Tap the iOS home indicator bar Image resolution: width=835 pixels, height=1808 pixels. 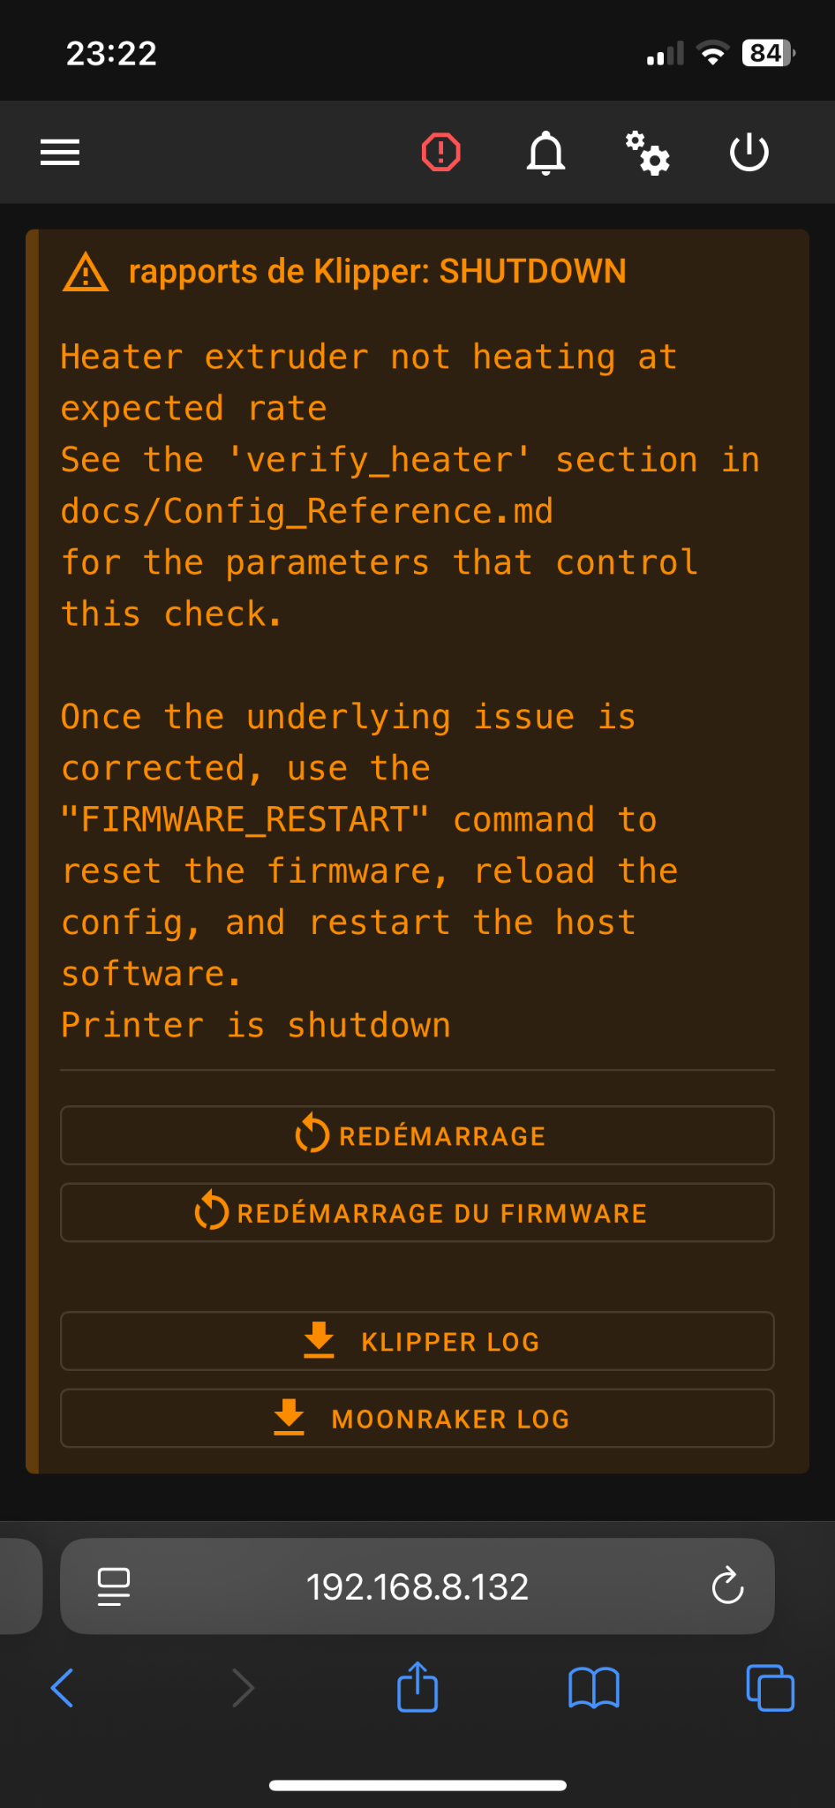417,1785
